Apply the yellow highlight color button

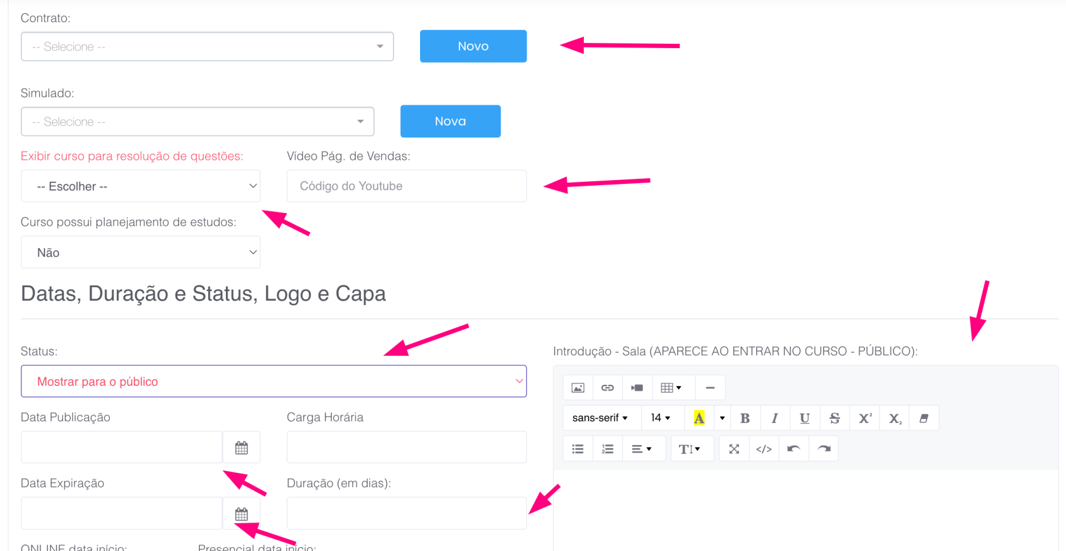coord(699,418)
